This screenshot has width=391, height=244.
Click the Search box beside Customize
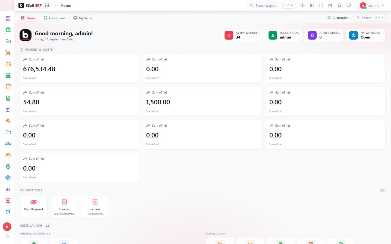370,18
